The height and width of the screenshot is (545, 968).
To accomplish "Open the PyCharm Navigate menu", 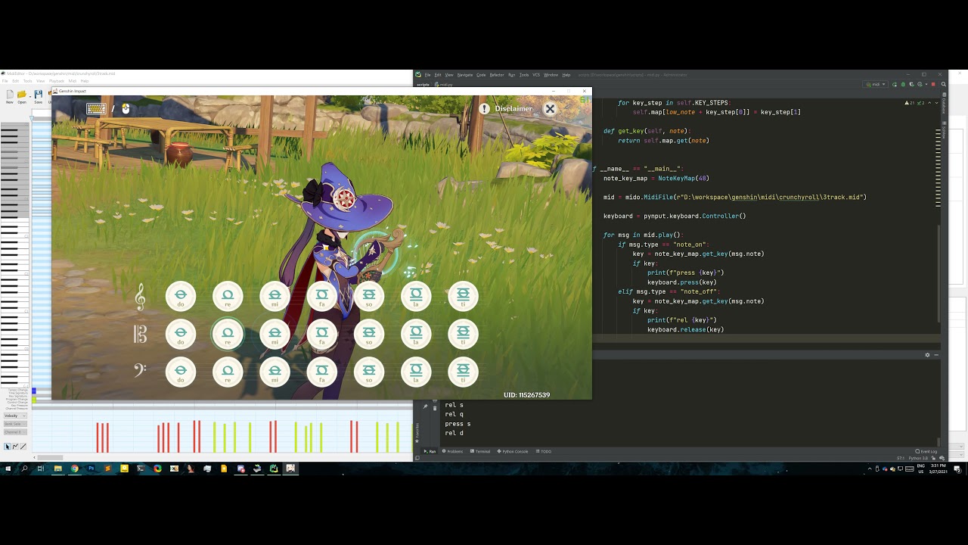I will tap(464, 75).
